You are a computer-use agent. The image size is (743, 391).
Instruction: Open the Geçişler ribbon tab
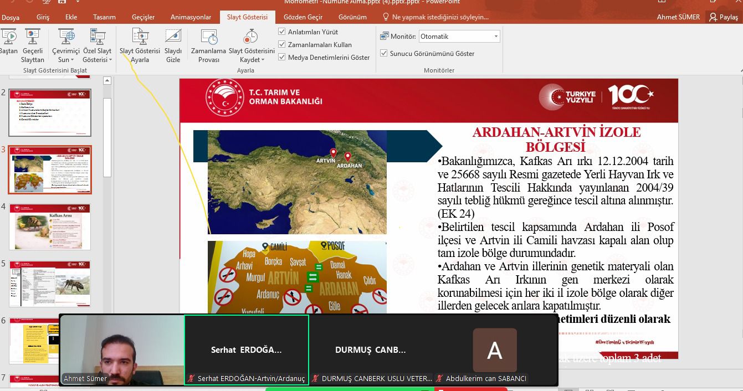(143, 17)
